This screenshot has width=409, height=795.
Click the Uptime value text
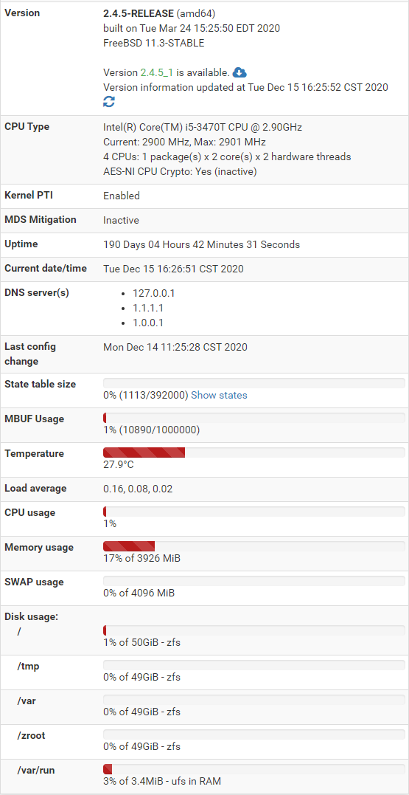[x=201, y=244]
